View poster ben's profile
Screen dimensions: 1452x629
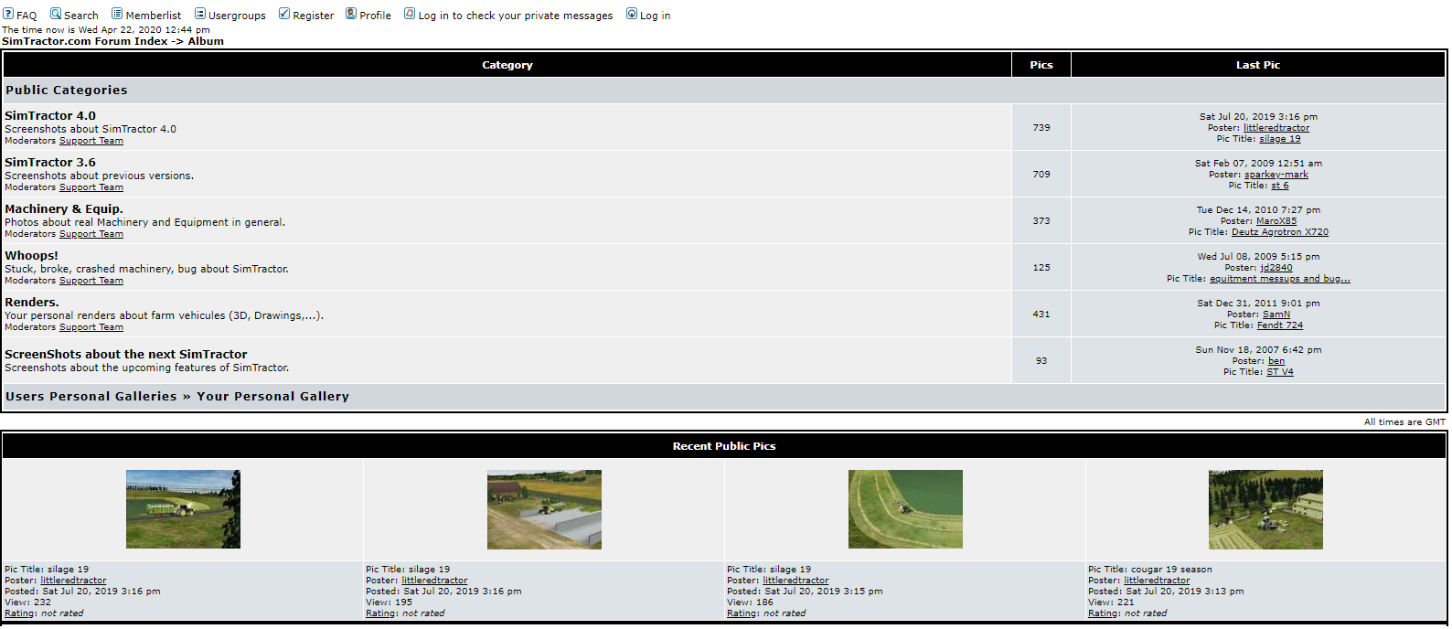click(1276, 361)
